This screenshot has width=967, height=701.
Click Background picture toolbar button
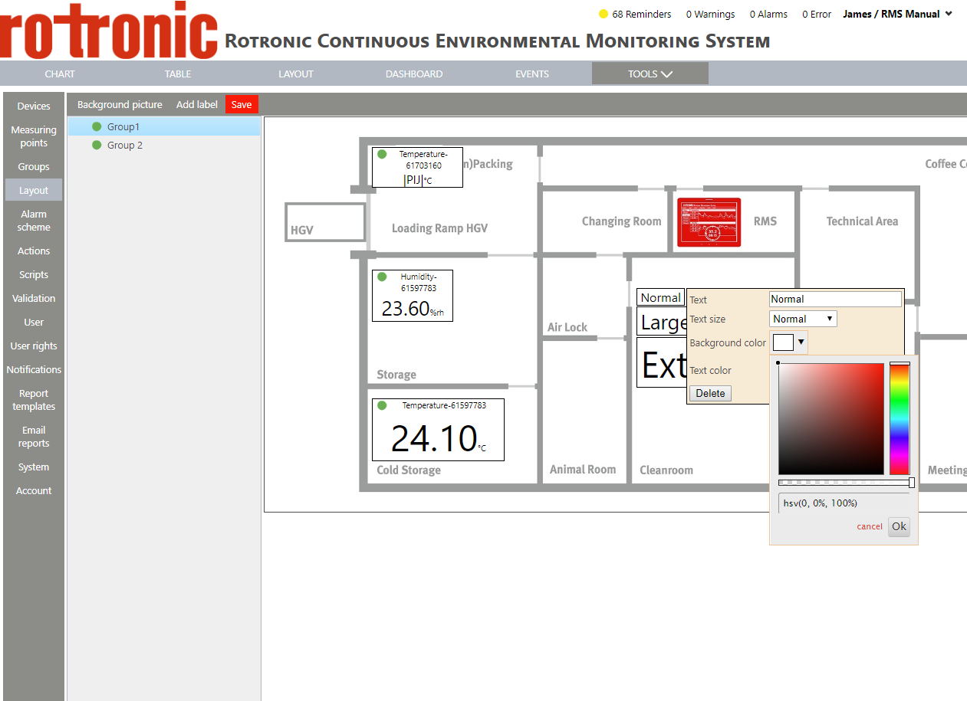click(x=120, y=104)
